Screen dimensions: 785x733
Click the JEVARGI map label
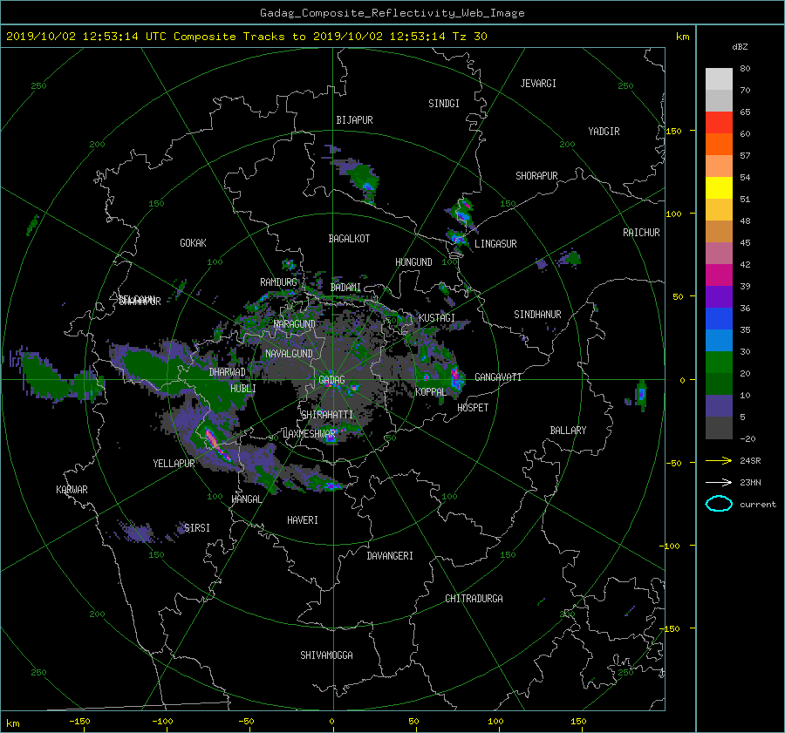pos(538,84)
